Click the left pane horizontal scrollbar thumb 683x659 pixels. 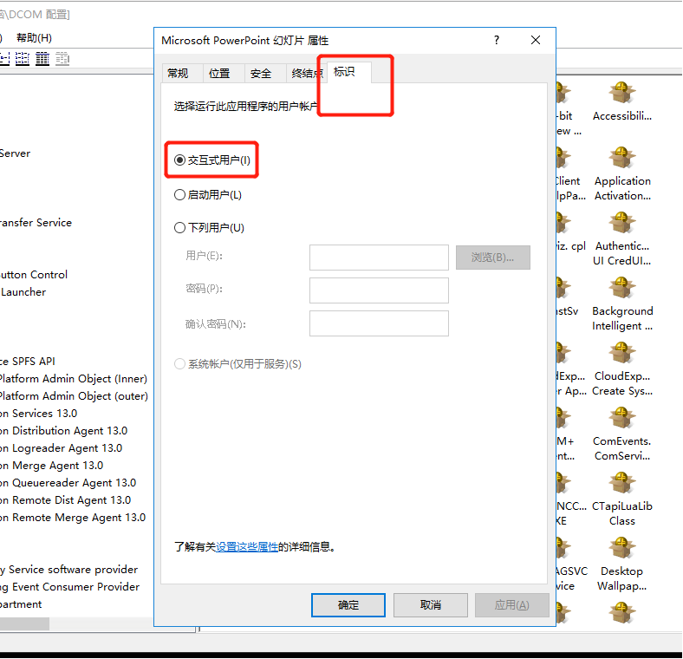(24, 623)
